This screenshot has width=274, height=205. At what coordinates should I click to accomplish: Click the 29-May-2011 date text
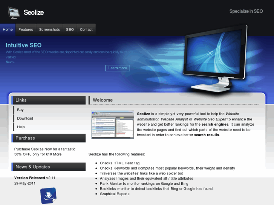[25, 183]
